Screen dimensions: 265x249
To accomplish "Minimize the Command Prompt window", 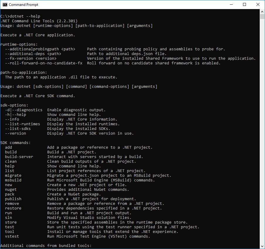I will [x=231, y=5].
